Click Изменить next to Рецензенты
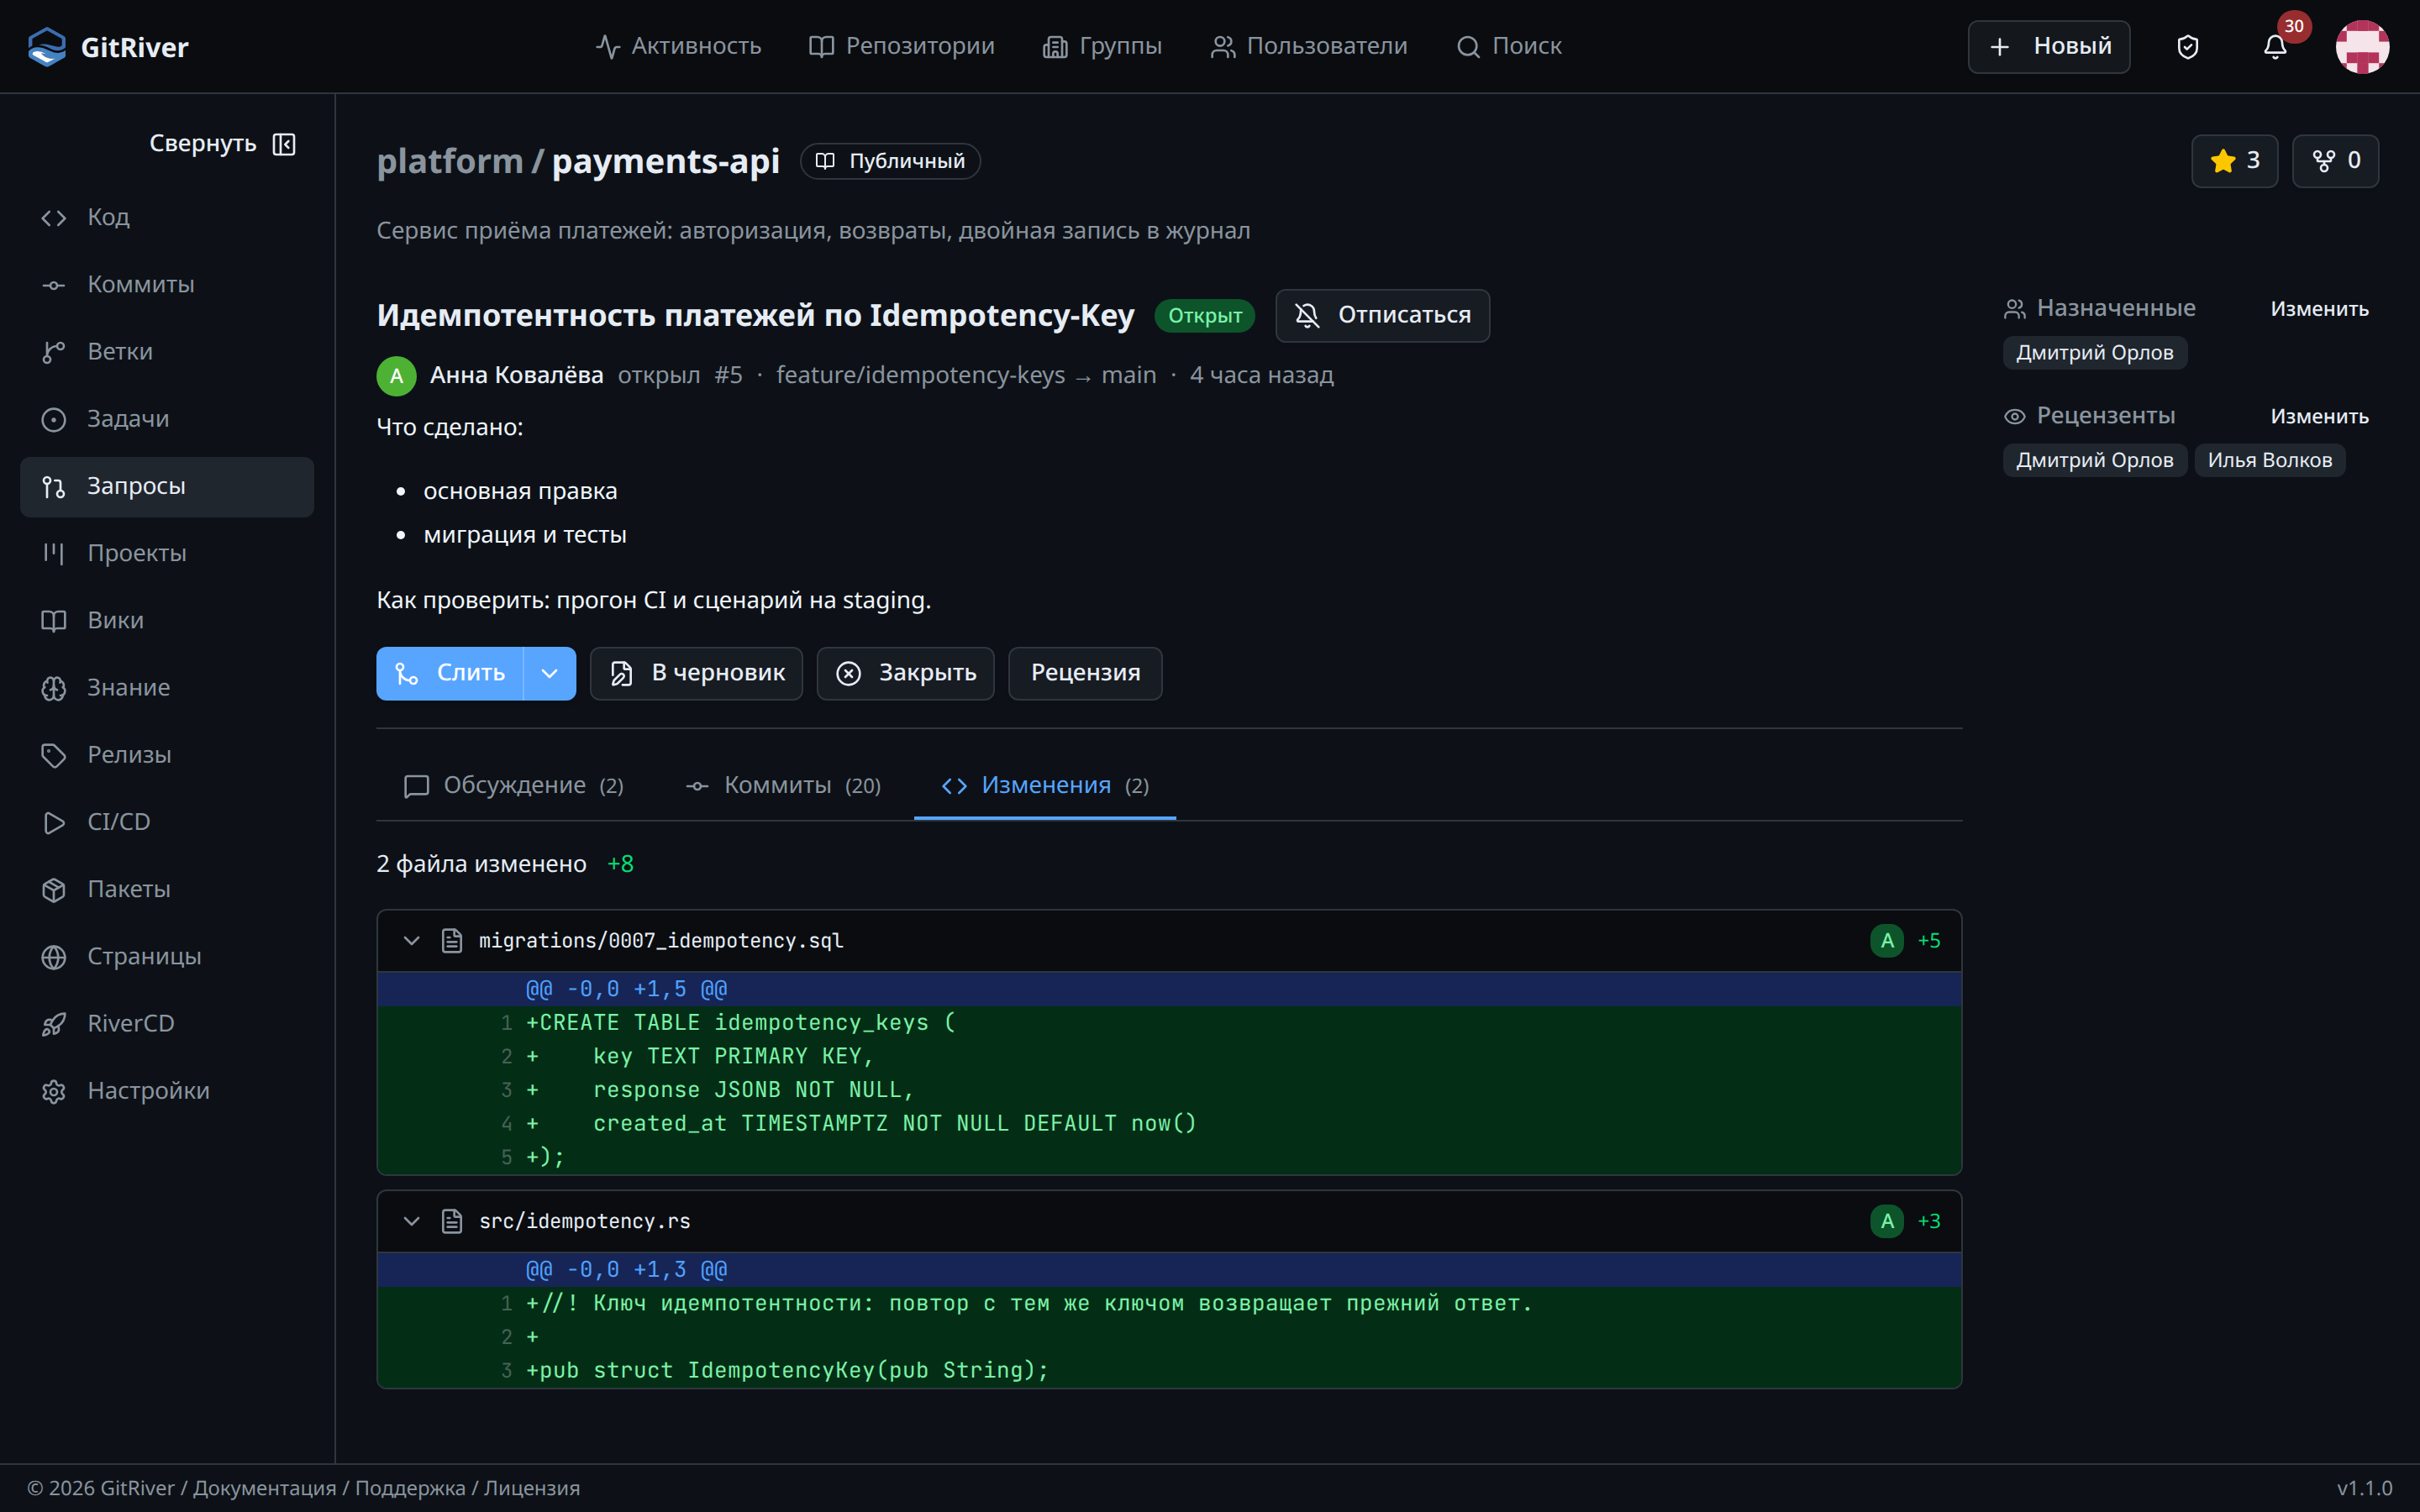This screenshot has height=1512, width=2420. pos(2319,416)
